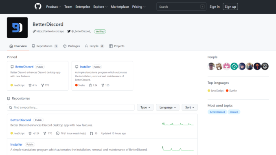Filter by Svelte in Top languages

pyautogui.click(x=231, y=91)
